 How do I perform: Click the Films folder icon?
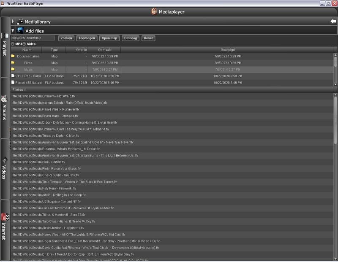[x=13, y=63]
